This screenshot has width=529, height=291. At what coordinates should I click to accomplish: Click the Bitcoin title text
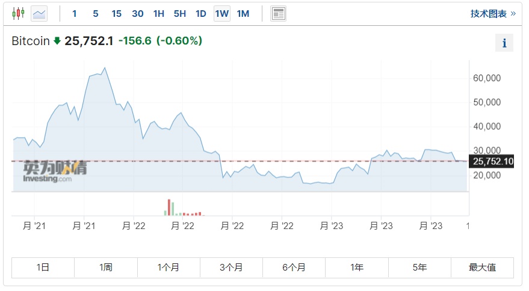click(x=30, y=41)
